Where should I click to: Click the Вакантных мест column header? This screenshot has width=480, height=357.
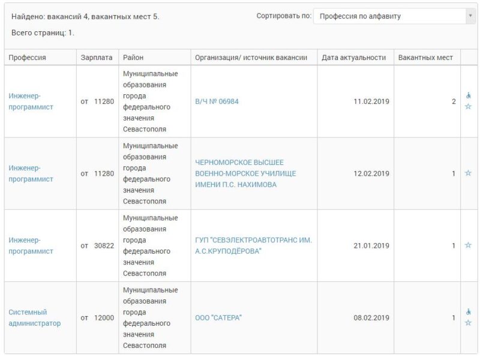pos(425,58)
